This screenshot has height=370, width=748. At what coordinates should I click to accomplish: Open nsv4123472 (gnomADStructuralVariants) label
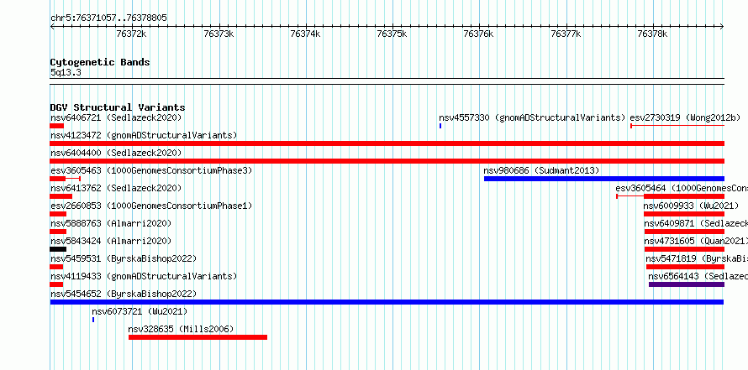[144, 135]
